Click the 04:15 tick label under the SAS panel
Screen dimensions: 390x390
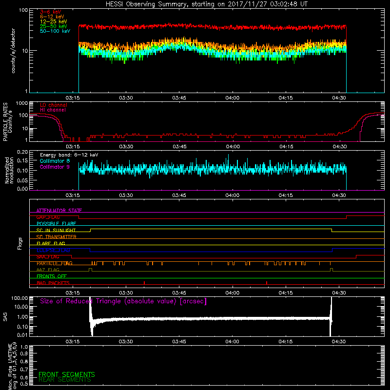pos(286,342)
